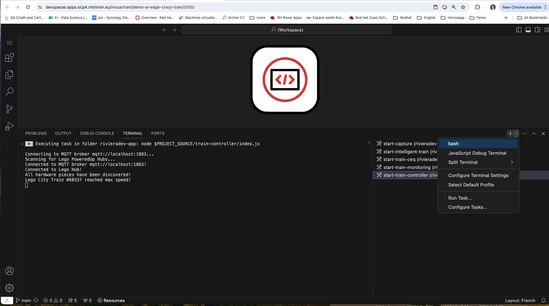The height and width of the screenshot is (306, 549).
Task: Select the start-train-ceq terminal
Action: click(x=407, y=159)
